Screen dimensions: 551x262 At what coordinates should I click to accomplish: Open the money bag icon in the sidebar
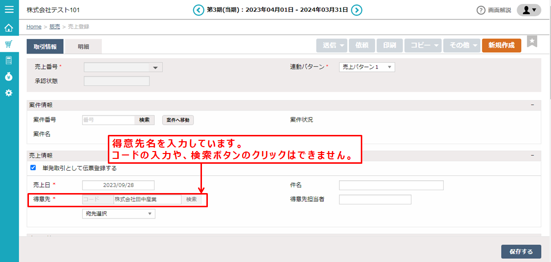pos(9,76)
